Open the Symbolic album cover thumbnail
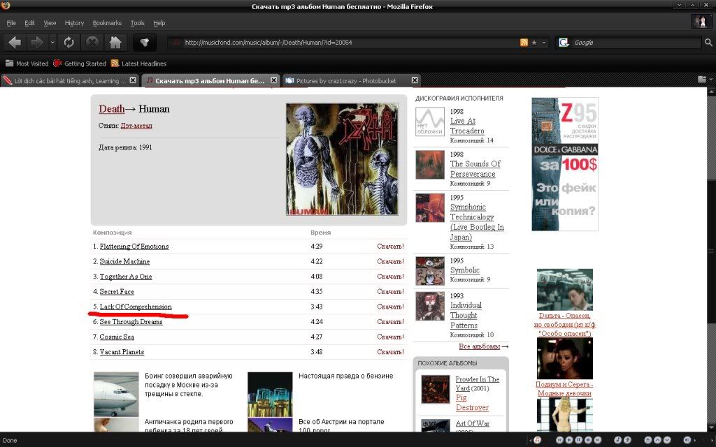The image size is (716, 447). click(x=430, y=271)
